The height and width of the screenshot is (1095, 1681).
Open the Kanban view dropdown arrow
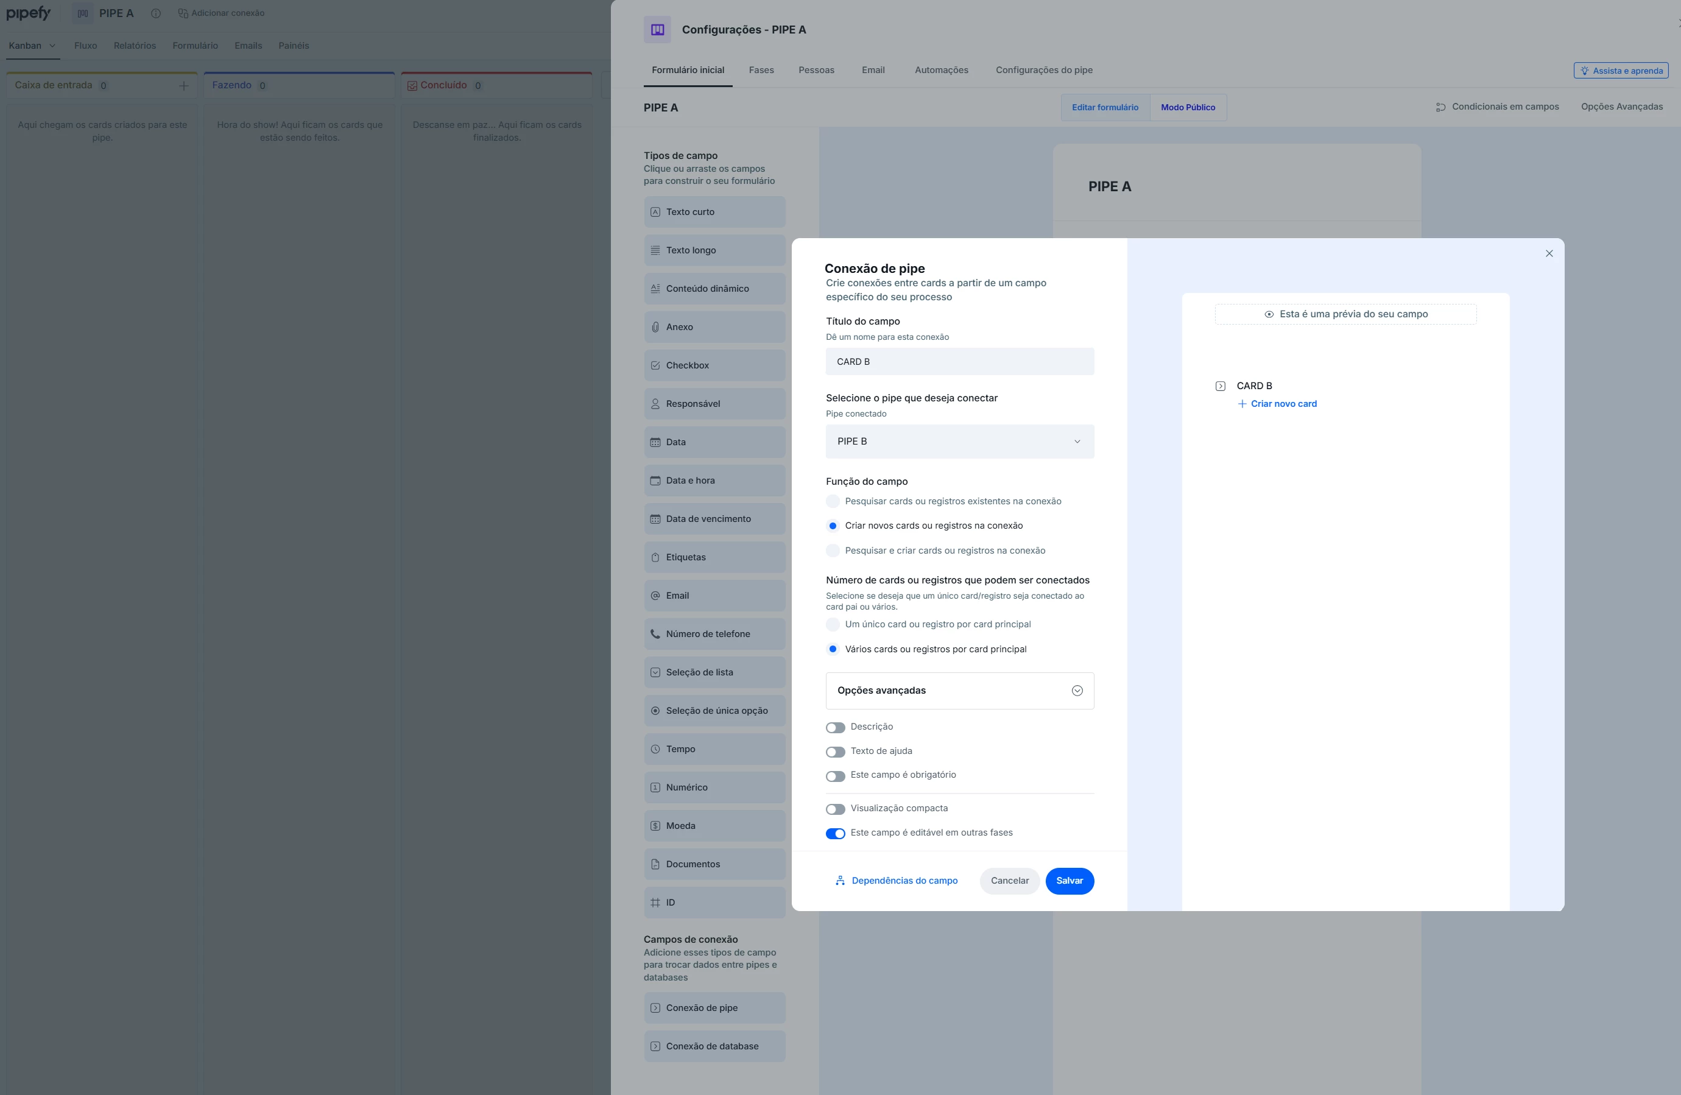click(x=52, y=46)
